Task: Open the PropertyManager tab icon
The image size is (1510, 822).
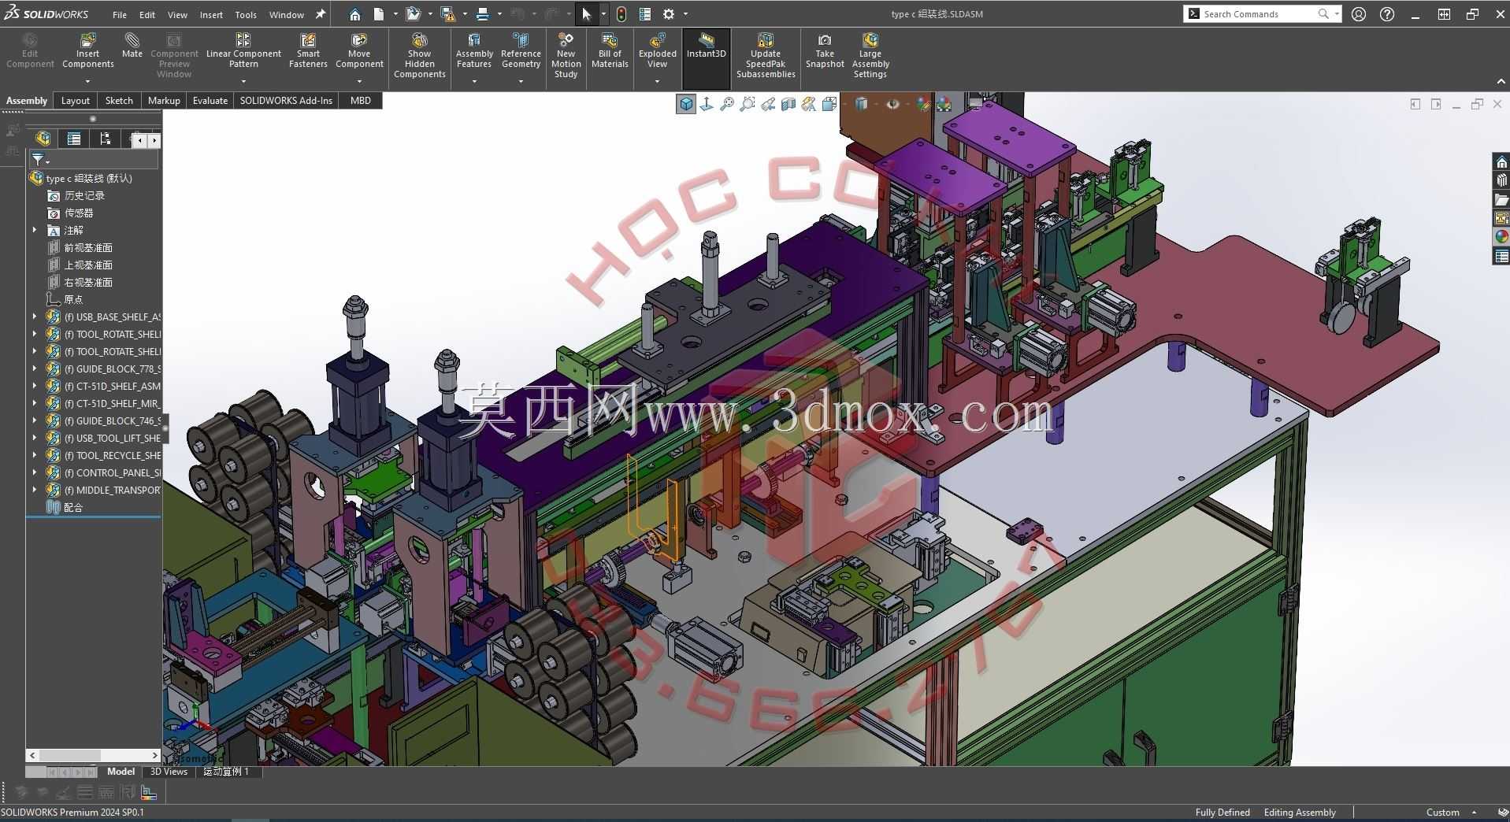Action: [x=74, y=139]
